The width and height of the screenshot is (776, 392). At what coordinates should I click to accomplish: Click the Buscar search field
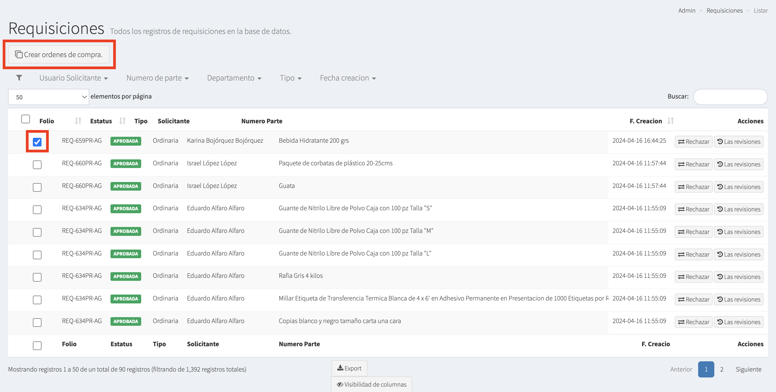pyautogui.click(x=730, y=97)
